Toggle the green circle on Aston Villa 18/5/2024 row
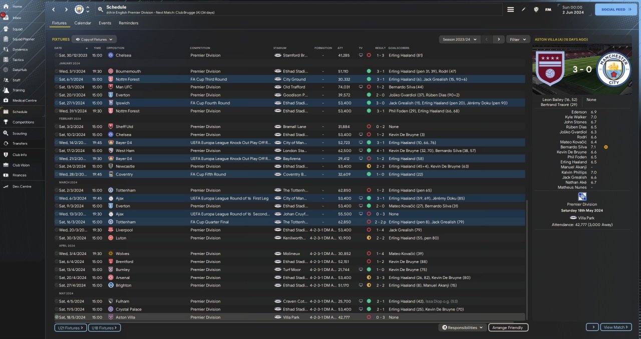This screenshot has width=641, height=339. 57,317
